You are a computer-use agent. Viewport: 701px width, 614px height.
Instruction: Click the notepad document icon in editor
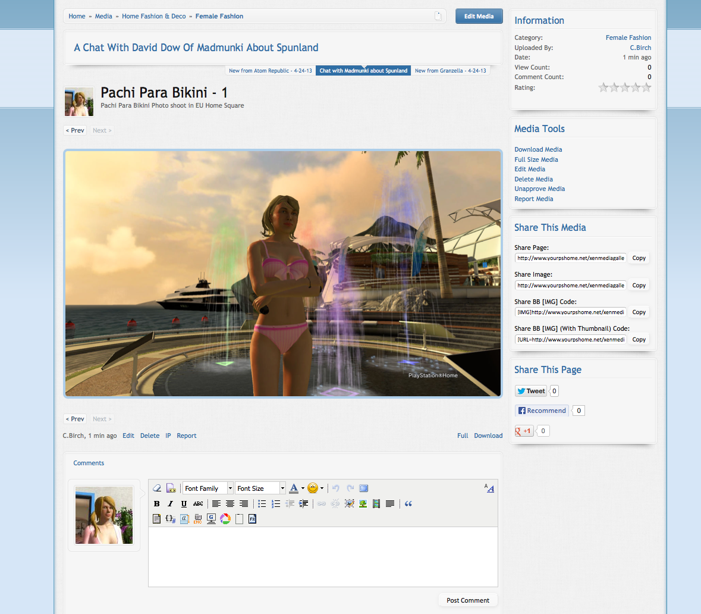click(156, 519)
